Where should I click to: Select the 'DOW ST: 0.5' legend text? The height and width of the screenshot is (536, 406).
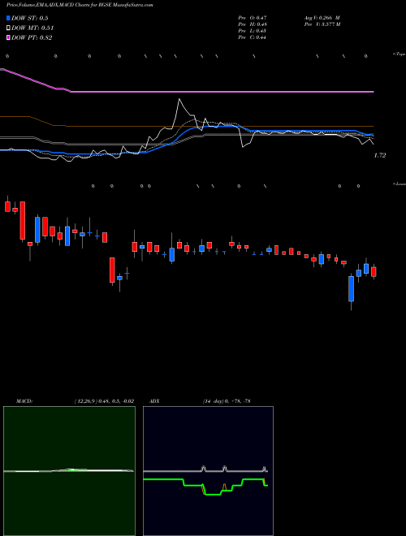30,18
